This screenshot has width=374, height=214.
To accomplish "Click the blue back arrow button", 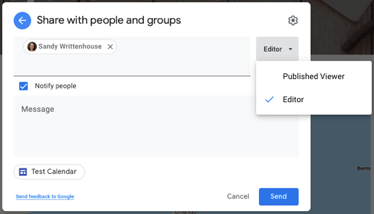I will click(22, 21).
